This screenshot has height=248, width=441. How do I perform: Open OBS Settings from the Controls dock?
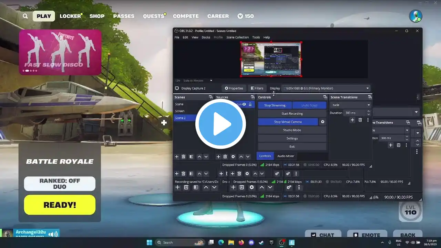292,138
